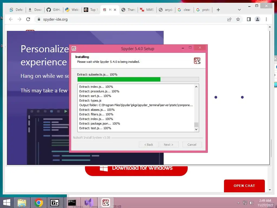Select log line 'Extract: filters.js... 100%'
This screenshot has height=208, width=277.
[96, 114]
